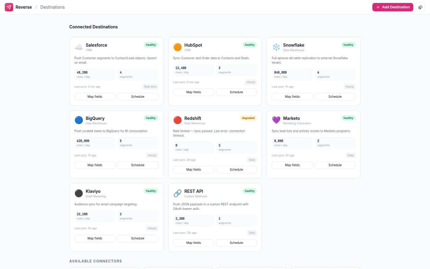Click the healthy badge on Salesforce
Screen dimensions: 430x269
[151, 45]
